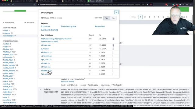Open the browser extensions puzzle icon
The height and width of the screenshot is (109, 195).
tap(180, 5)
